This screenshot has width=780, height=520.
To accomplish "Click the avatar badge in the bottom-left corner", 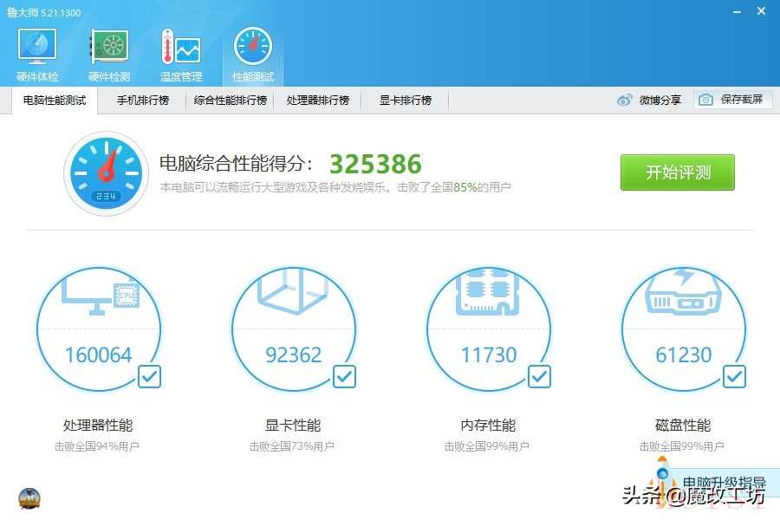I will pos(29,498).
